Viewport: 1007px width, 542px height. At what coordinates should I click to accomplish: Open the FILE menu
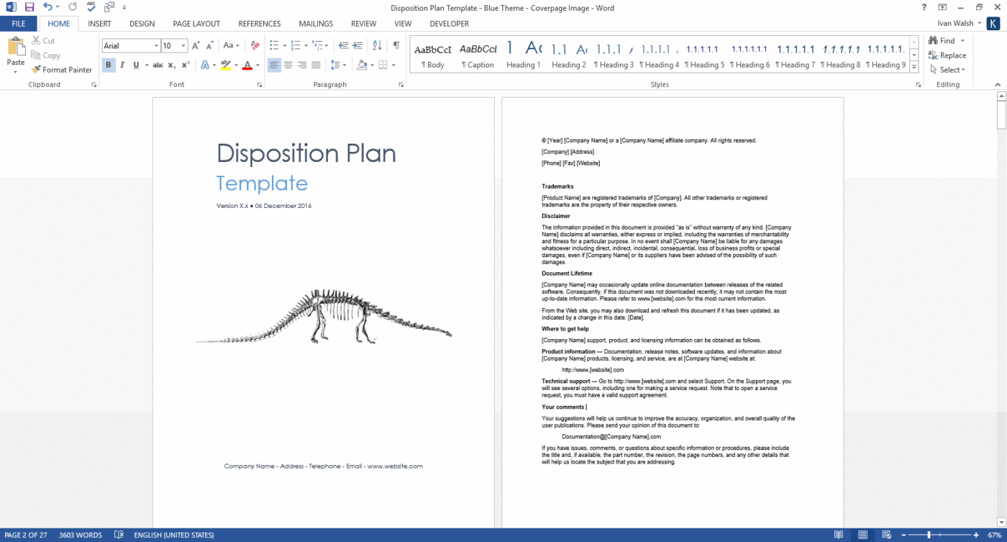(19, 23)
